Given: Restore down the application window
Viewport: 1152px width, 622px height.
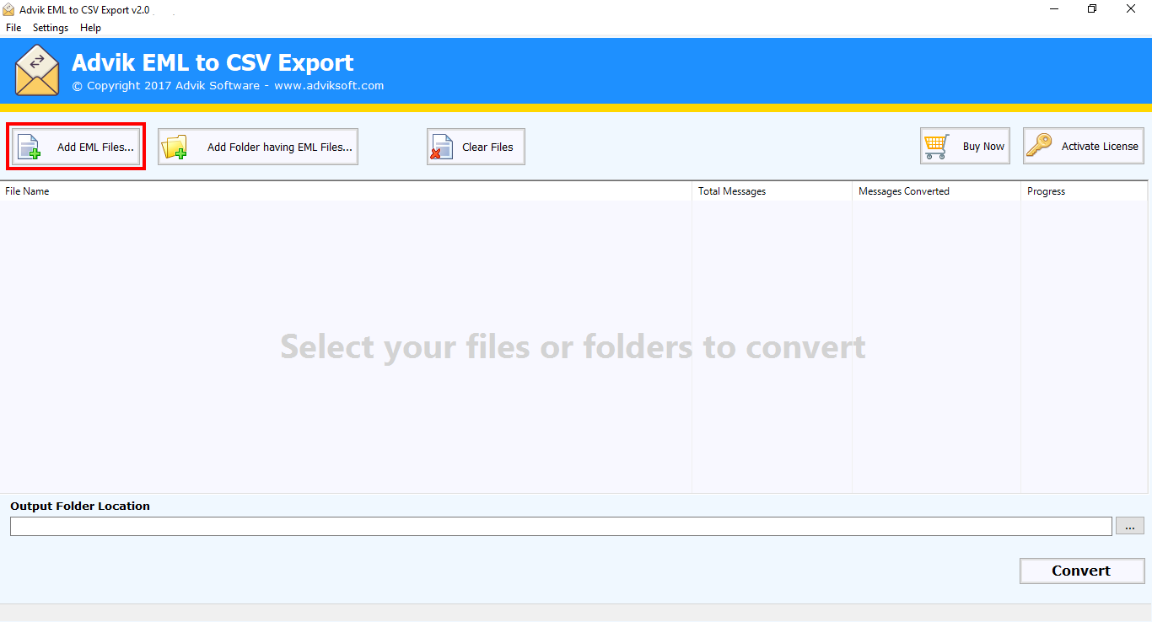Looking at the screenshot, I should 1092,9.
